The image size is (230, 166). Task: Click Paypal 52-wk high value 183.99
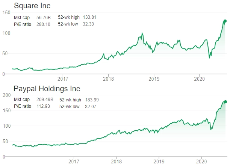(92, 100)
